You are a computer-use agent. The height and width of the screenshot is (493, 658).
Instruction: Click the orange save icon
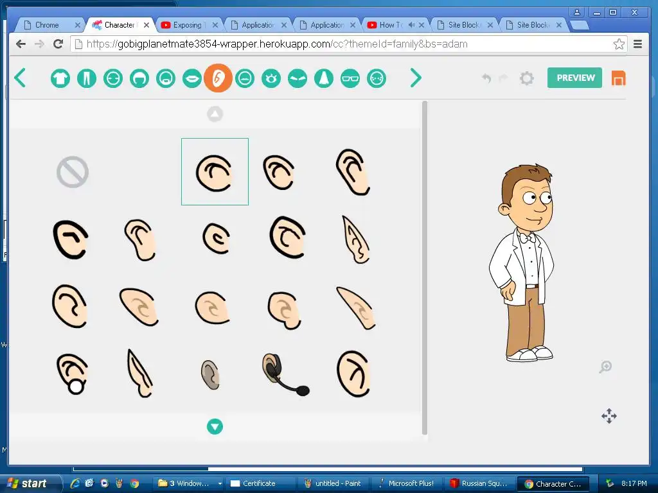tap(619, 78)
